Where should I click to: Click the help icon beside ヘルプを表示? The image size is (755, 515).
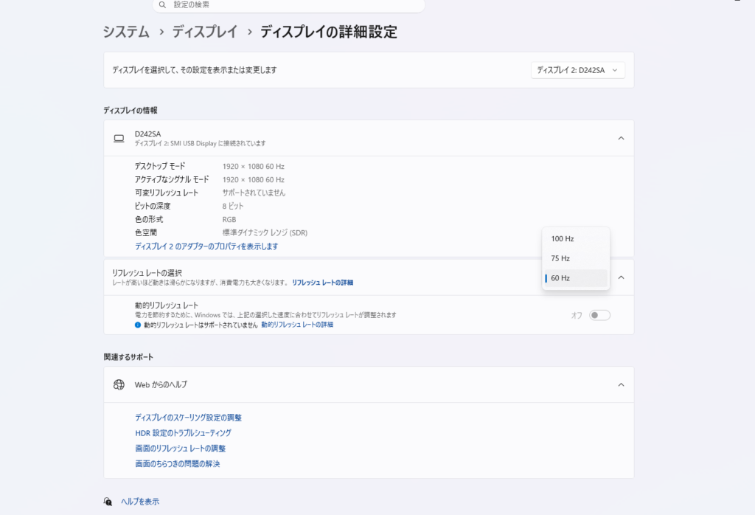[108, 502]
